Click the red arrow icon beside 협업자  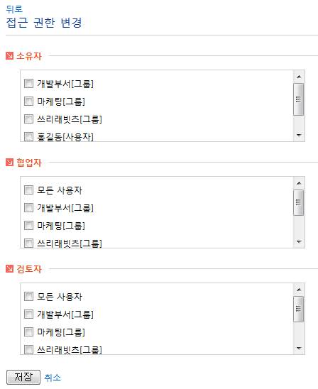9,163
